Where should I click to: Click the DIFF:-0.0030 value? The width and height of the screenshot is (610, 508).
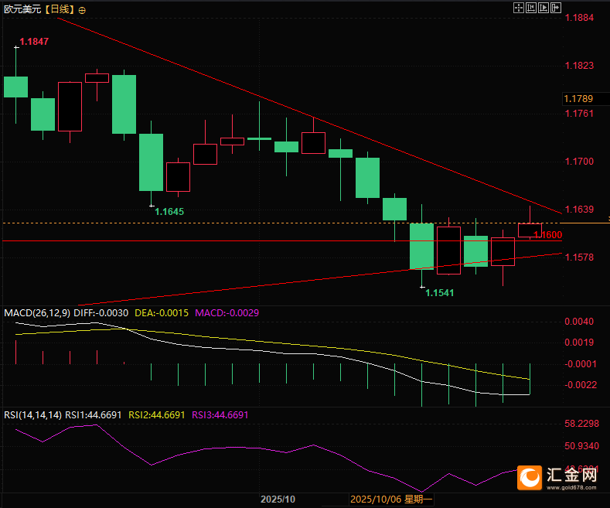101,313
